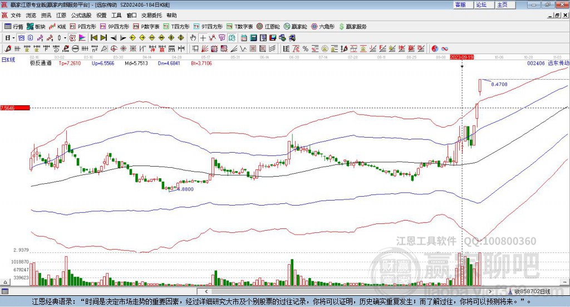Viewport: 570px width, 307px height.
Task: Select the hand pan tool
Action: pyautogui.click(x=193, y=38)
